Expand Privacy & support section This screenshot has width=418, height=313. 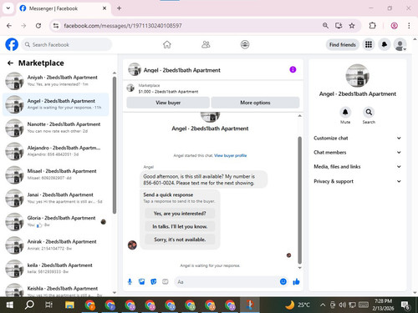pyautogui.click(x=358, y=181)
